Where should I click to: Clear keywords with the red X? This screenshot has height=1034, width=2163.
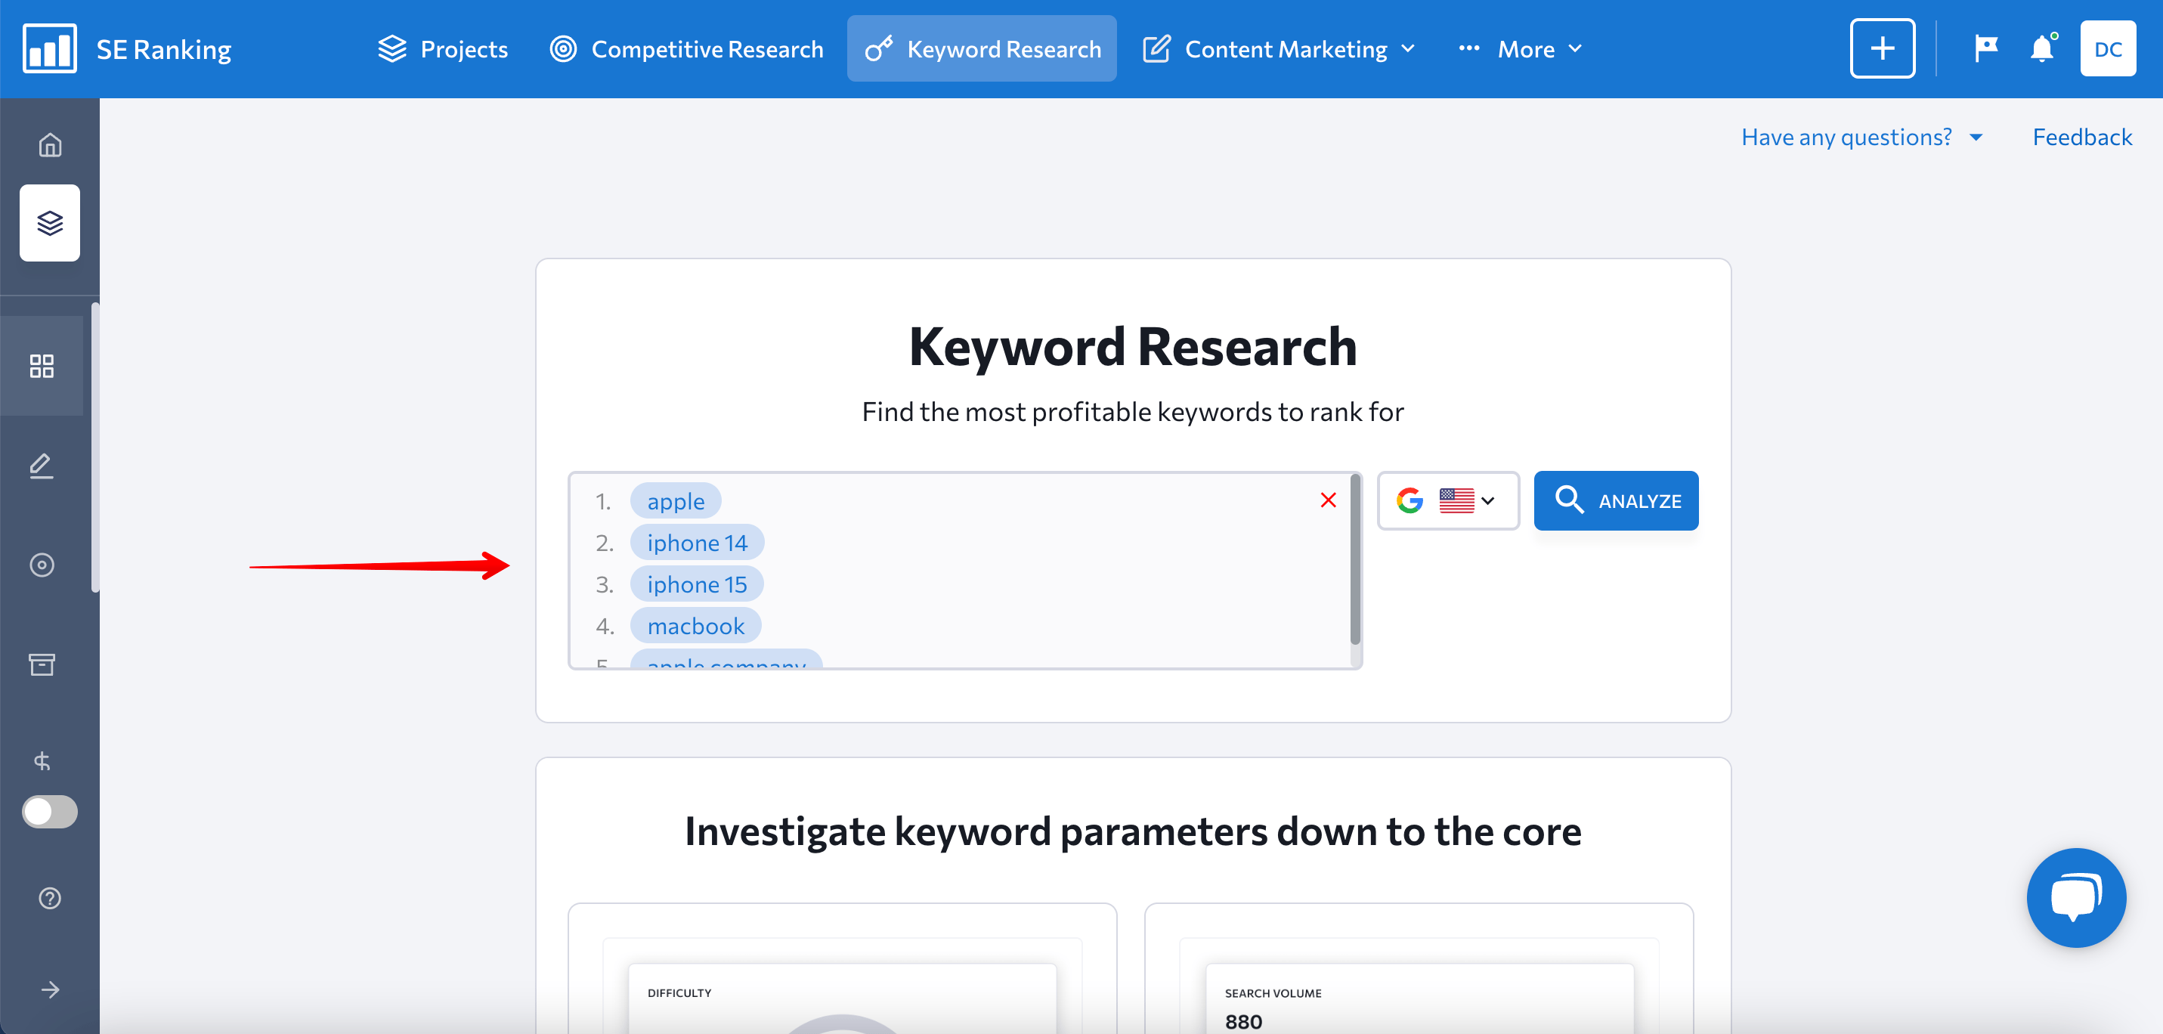pos(1328,500)
